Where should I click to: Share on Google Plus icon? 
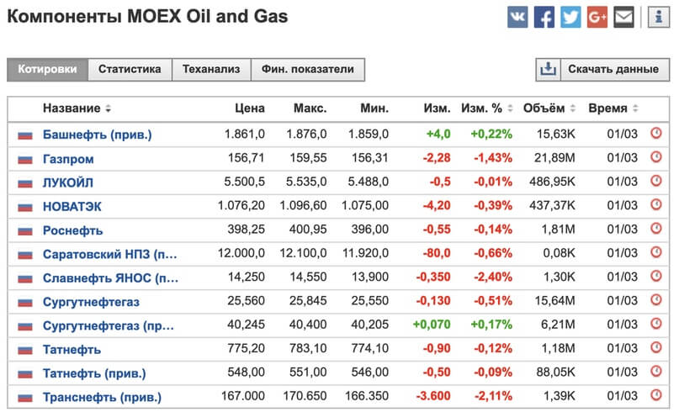pos(597,17)
